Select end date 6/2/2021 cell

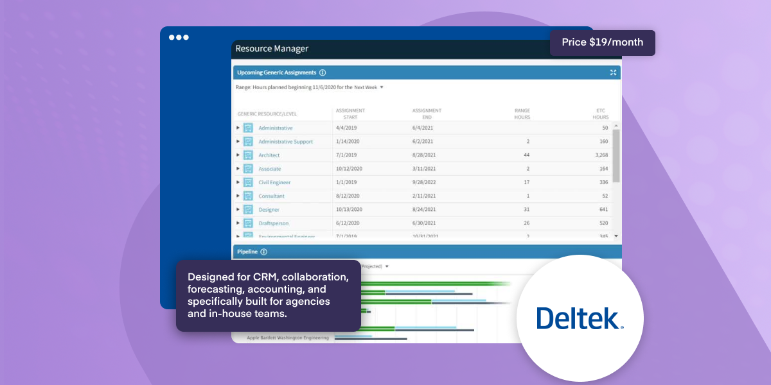coord(423,142)
